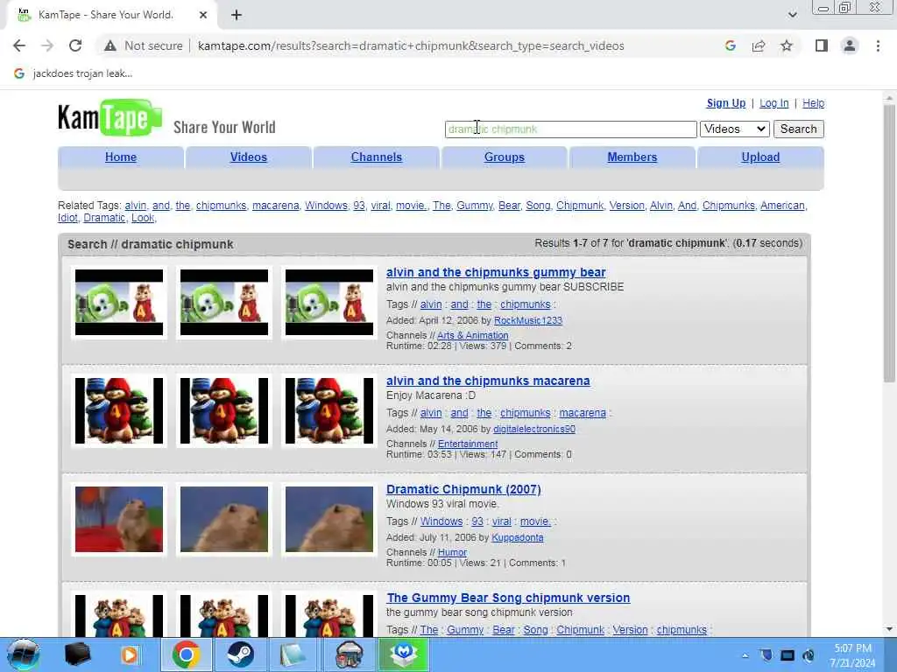Show hidden system tray icons
The width and height of the screenshot is (897, 672).
(x=745, y=655)
